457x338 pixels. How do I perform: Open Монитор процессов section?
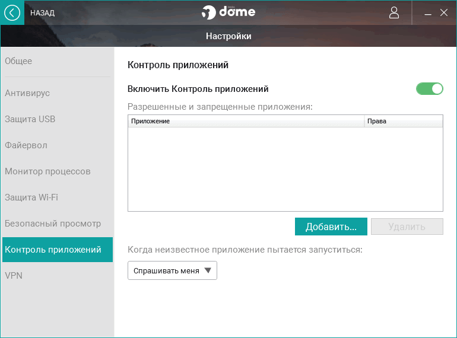47,171
